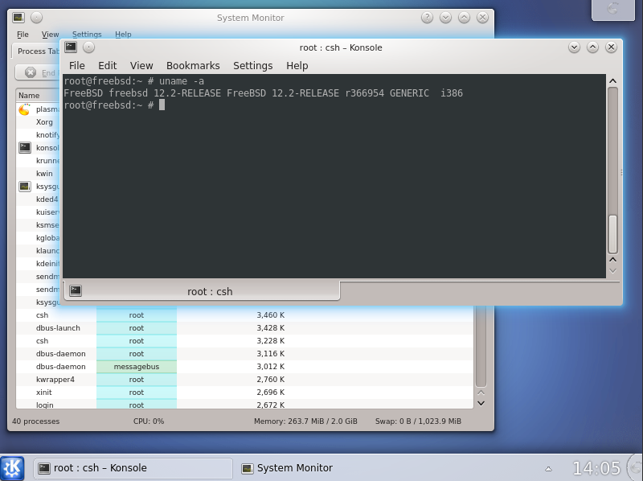Click the Konsole scrollbar down arrow

[x=612, y=271]
